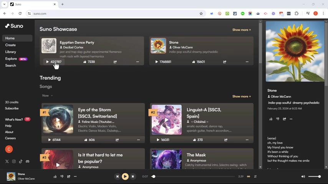Open the Search page
This screenshot has height=184, width=328.
[10, 66]
